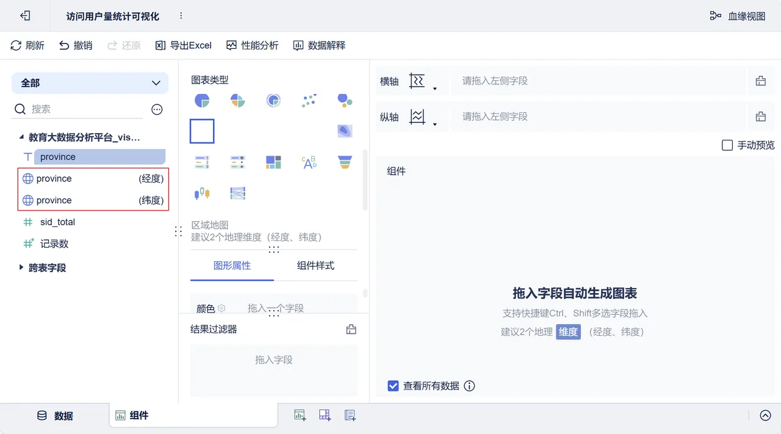781x434 pixels.
Task: Collapse the 教育大数据分析平台_vis... table node
Action: point(21,137)
